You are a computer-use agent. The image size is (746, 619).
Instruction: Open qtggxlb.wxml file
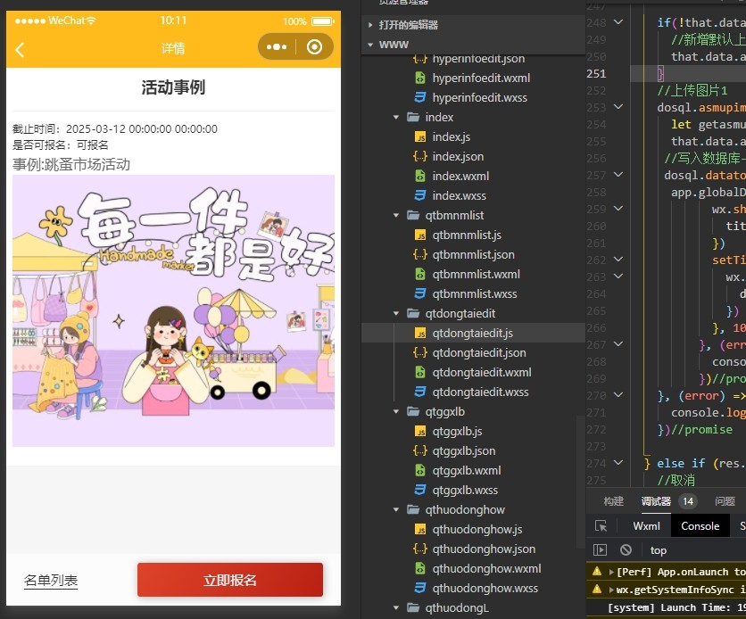tap(466, 470)
